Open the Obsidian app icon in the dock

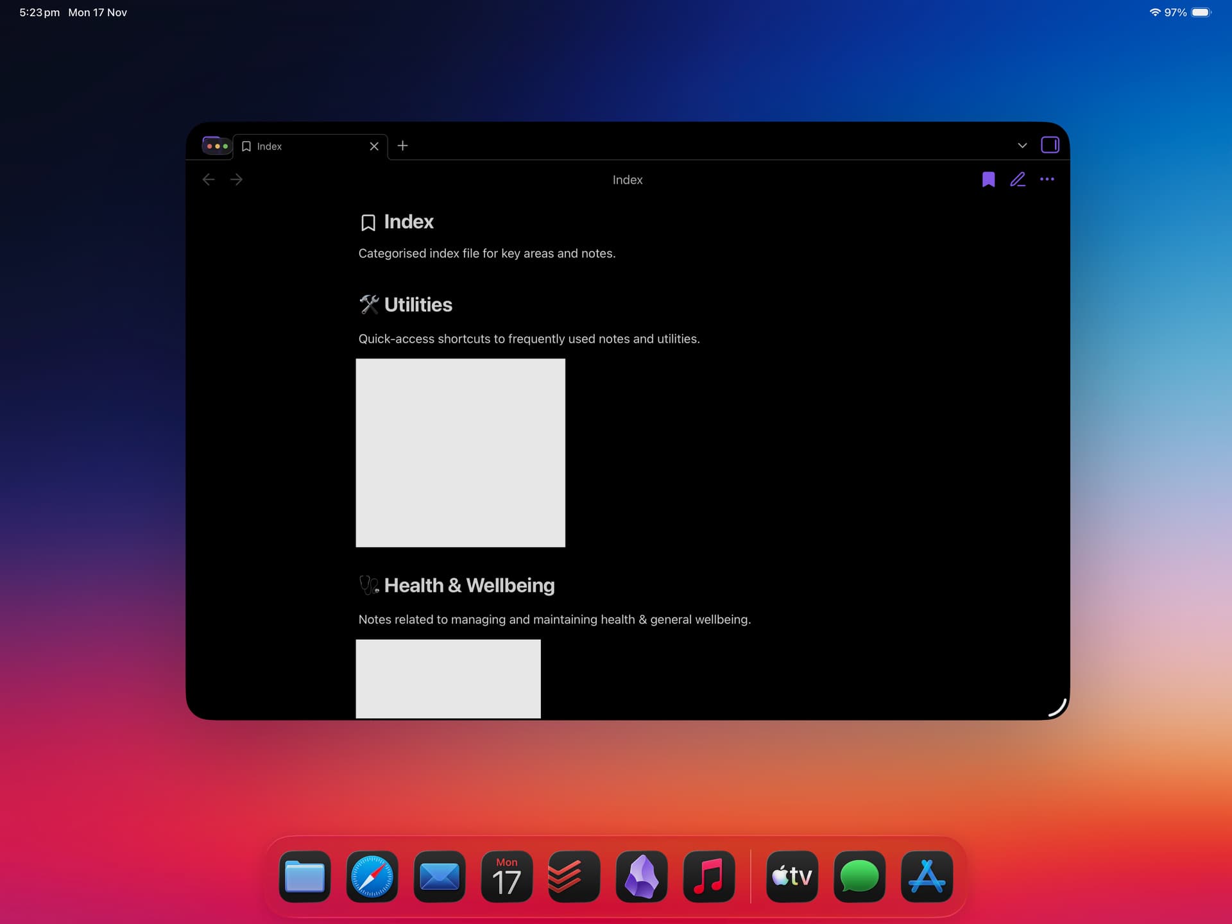(x=641, y=877)
